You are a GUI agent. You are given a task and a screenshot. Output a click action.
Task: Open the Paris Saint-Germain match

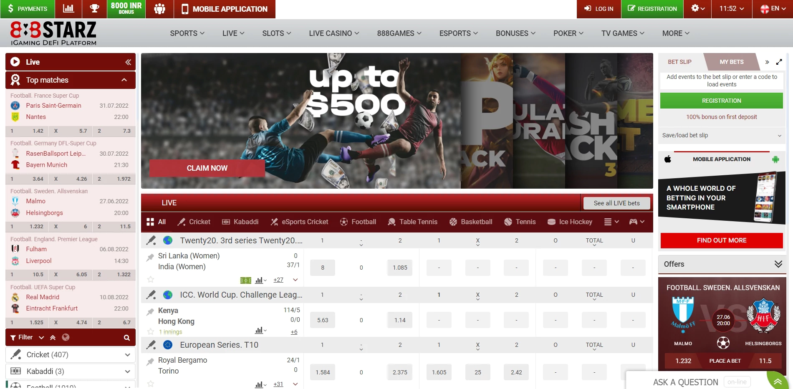tap(53, 106)
